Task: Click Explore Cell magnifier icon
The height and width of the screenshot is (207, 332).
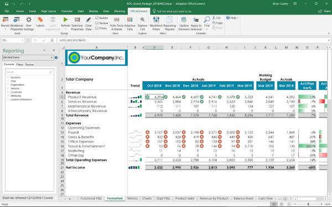Action: coord(143,20)
